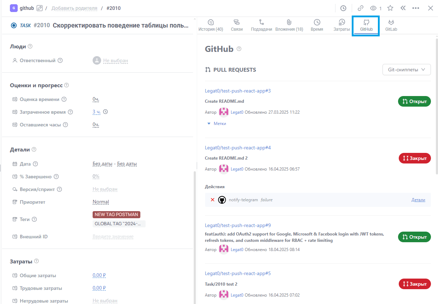The height and width of the screenshot is (304, 438).
Task: Expand the Метки section
Action: coord(217,124)
